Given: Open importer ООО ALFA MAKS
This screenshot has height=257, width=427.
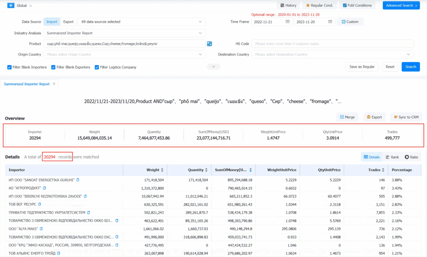Looking at the screenshot, I should point(24,229).
